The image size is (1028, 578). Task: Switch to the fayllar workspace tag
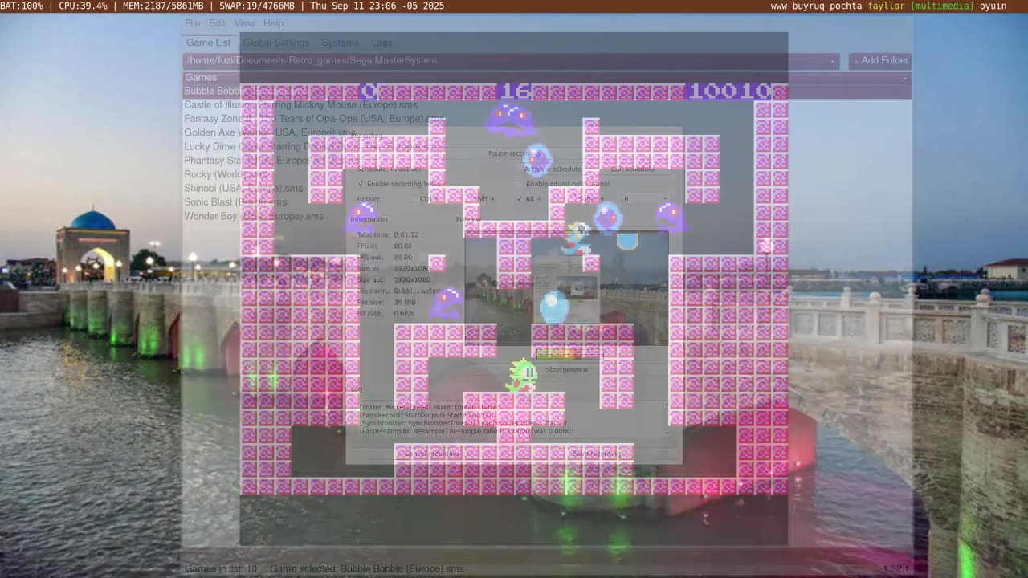pyautogui.click(x=887, y=6)
